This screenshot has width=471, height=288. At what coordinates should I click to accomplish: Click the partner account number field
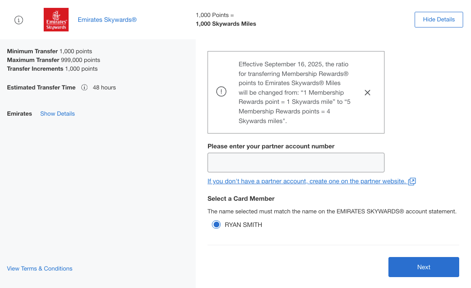(296, 163)
